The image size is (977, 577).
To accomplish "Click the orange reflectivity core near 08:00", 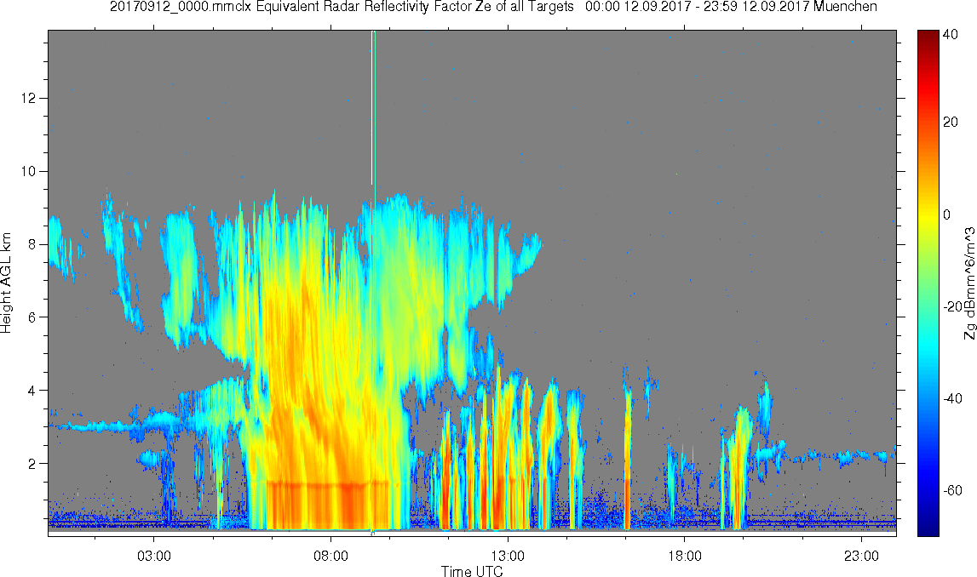I will pos(349,504).
